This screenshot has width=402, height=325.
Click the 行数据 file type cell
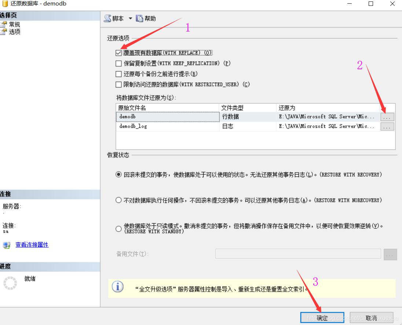[x=248, y=117]
